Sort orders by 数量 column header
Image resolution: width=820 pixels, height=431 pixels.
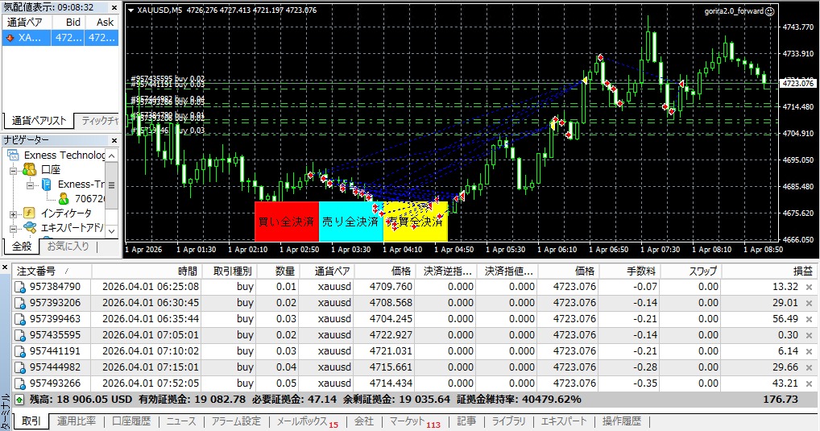277,271
